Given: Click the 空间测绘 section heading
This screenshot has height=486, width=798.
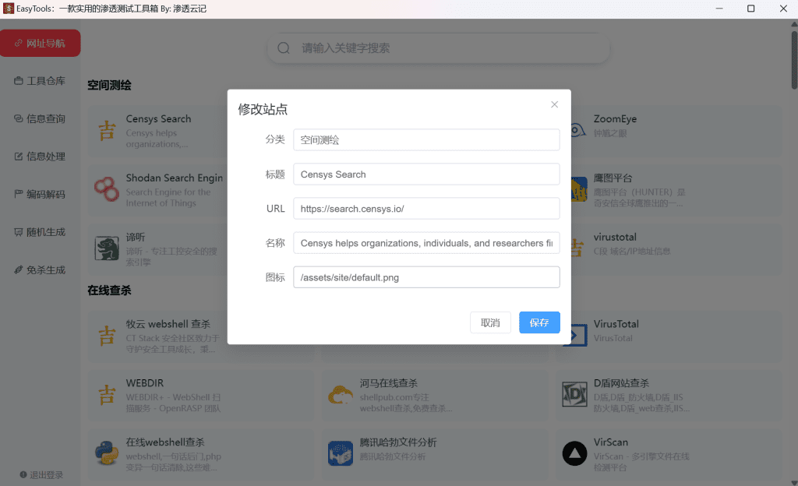Looking at the screenshot, I should click(x=109, y=85).
